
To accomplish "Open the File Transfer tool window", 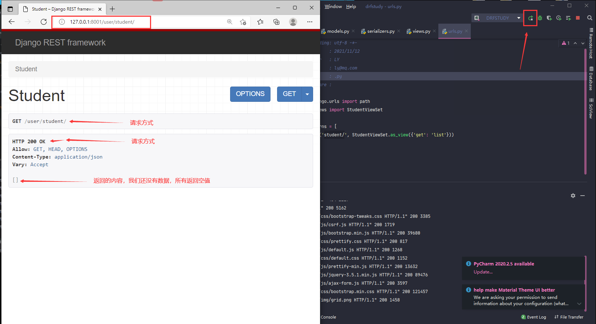I will [569, 317].
